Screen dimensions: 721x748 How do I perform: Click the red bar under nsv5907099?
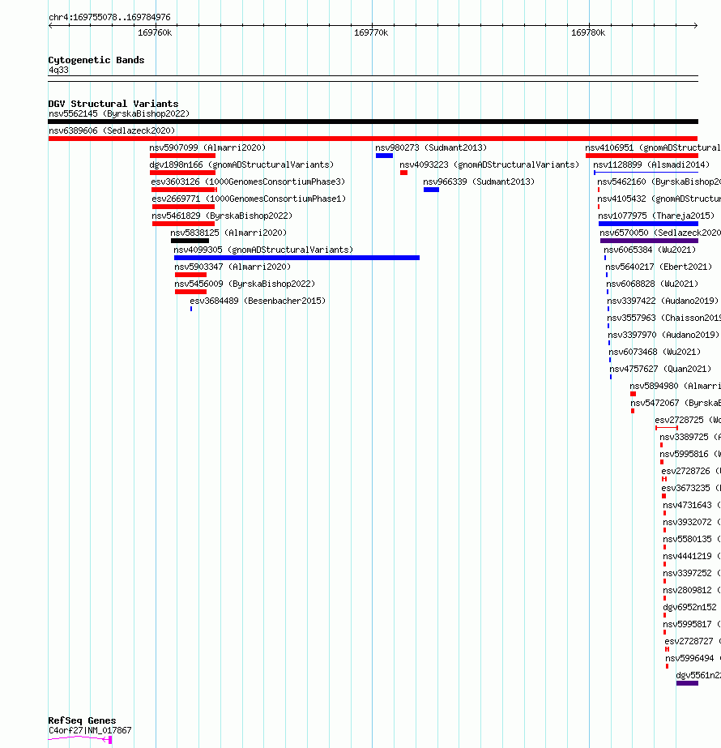(x=182, y=156)
